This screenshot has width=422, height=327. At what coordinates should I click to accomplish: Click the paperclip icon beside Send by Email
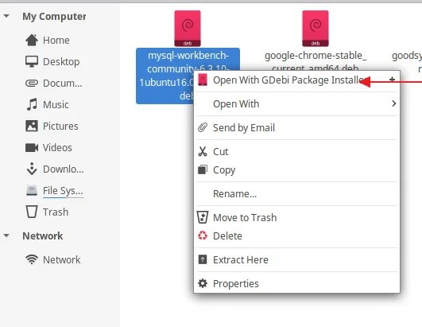pos(203,127)
